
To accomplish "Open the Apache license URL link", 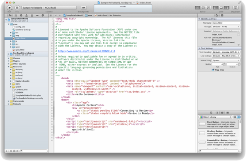I will 87,51.
